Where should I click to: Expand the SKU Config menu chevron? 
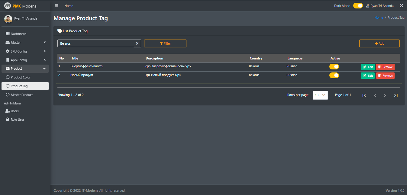(x=45, y=51)
